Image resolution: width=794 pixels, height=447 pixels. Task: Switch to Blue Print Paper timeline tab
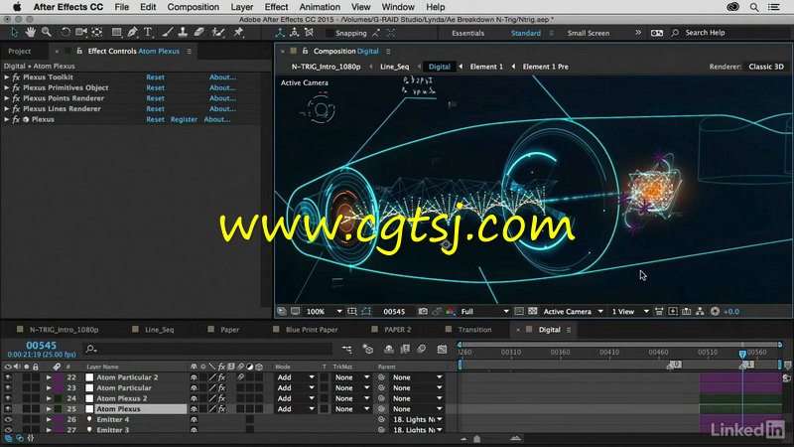point(311,330)
